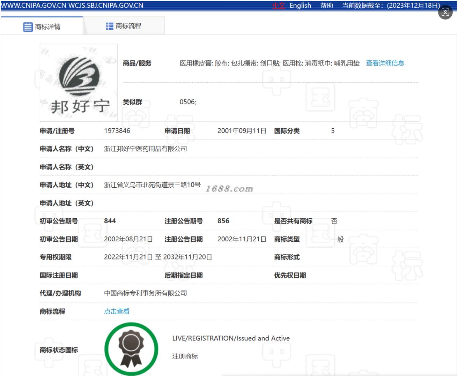The height and width of the screenshot is (376, 458).
Task: Select registration announcement issue 856
Action: coord(223,221)
